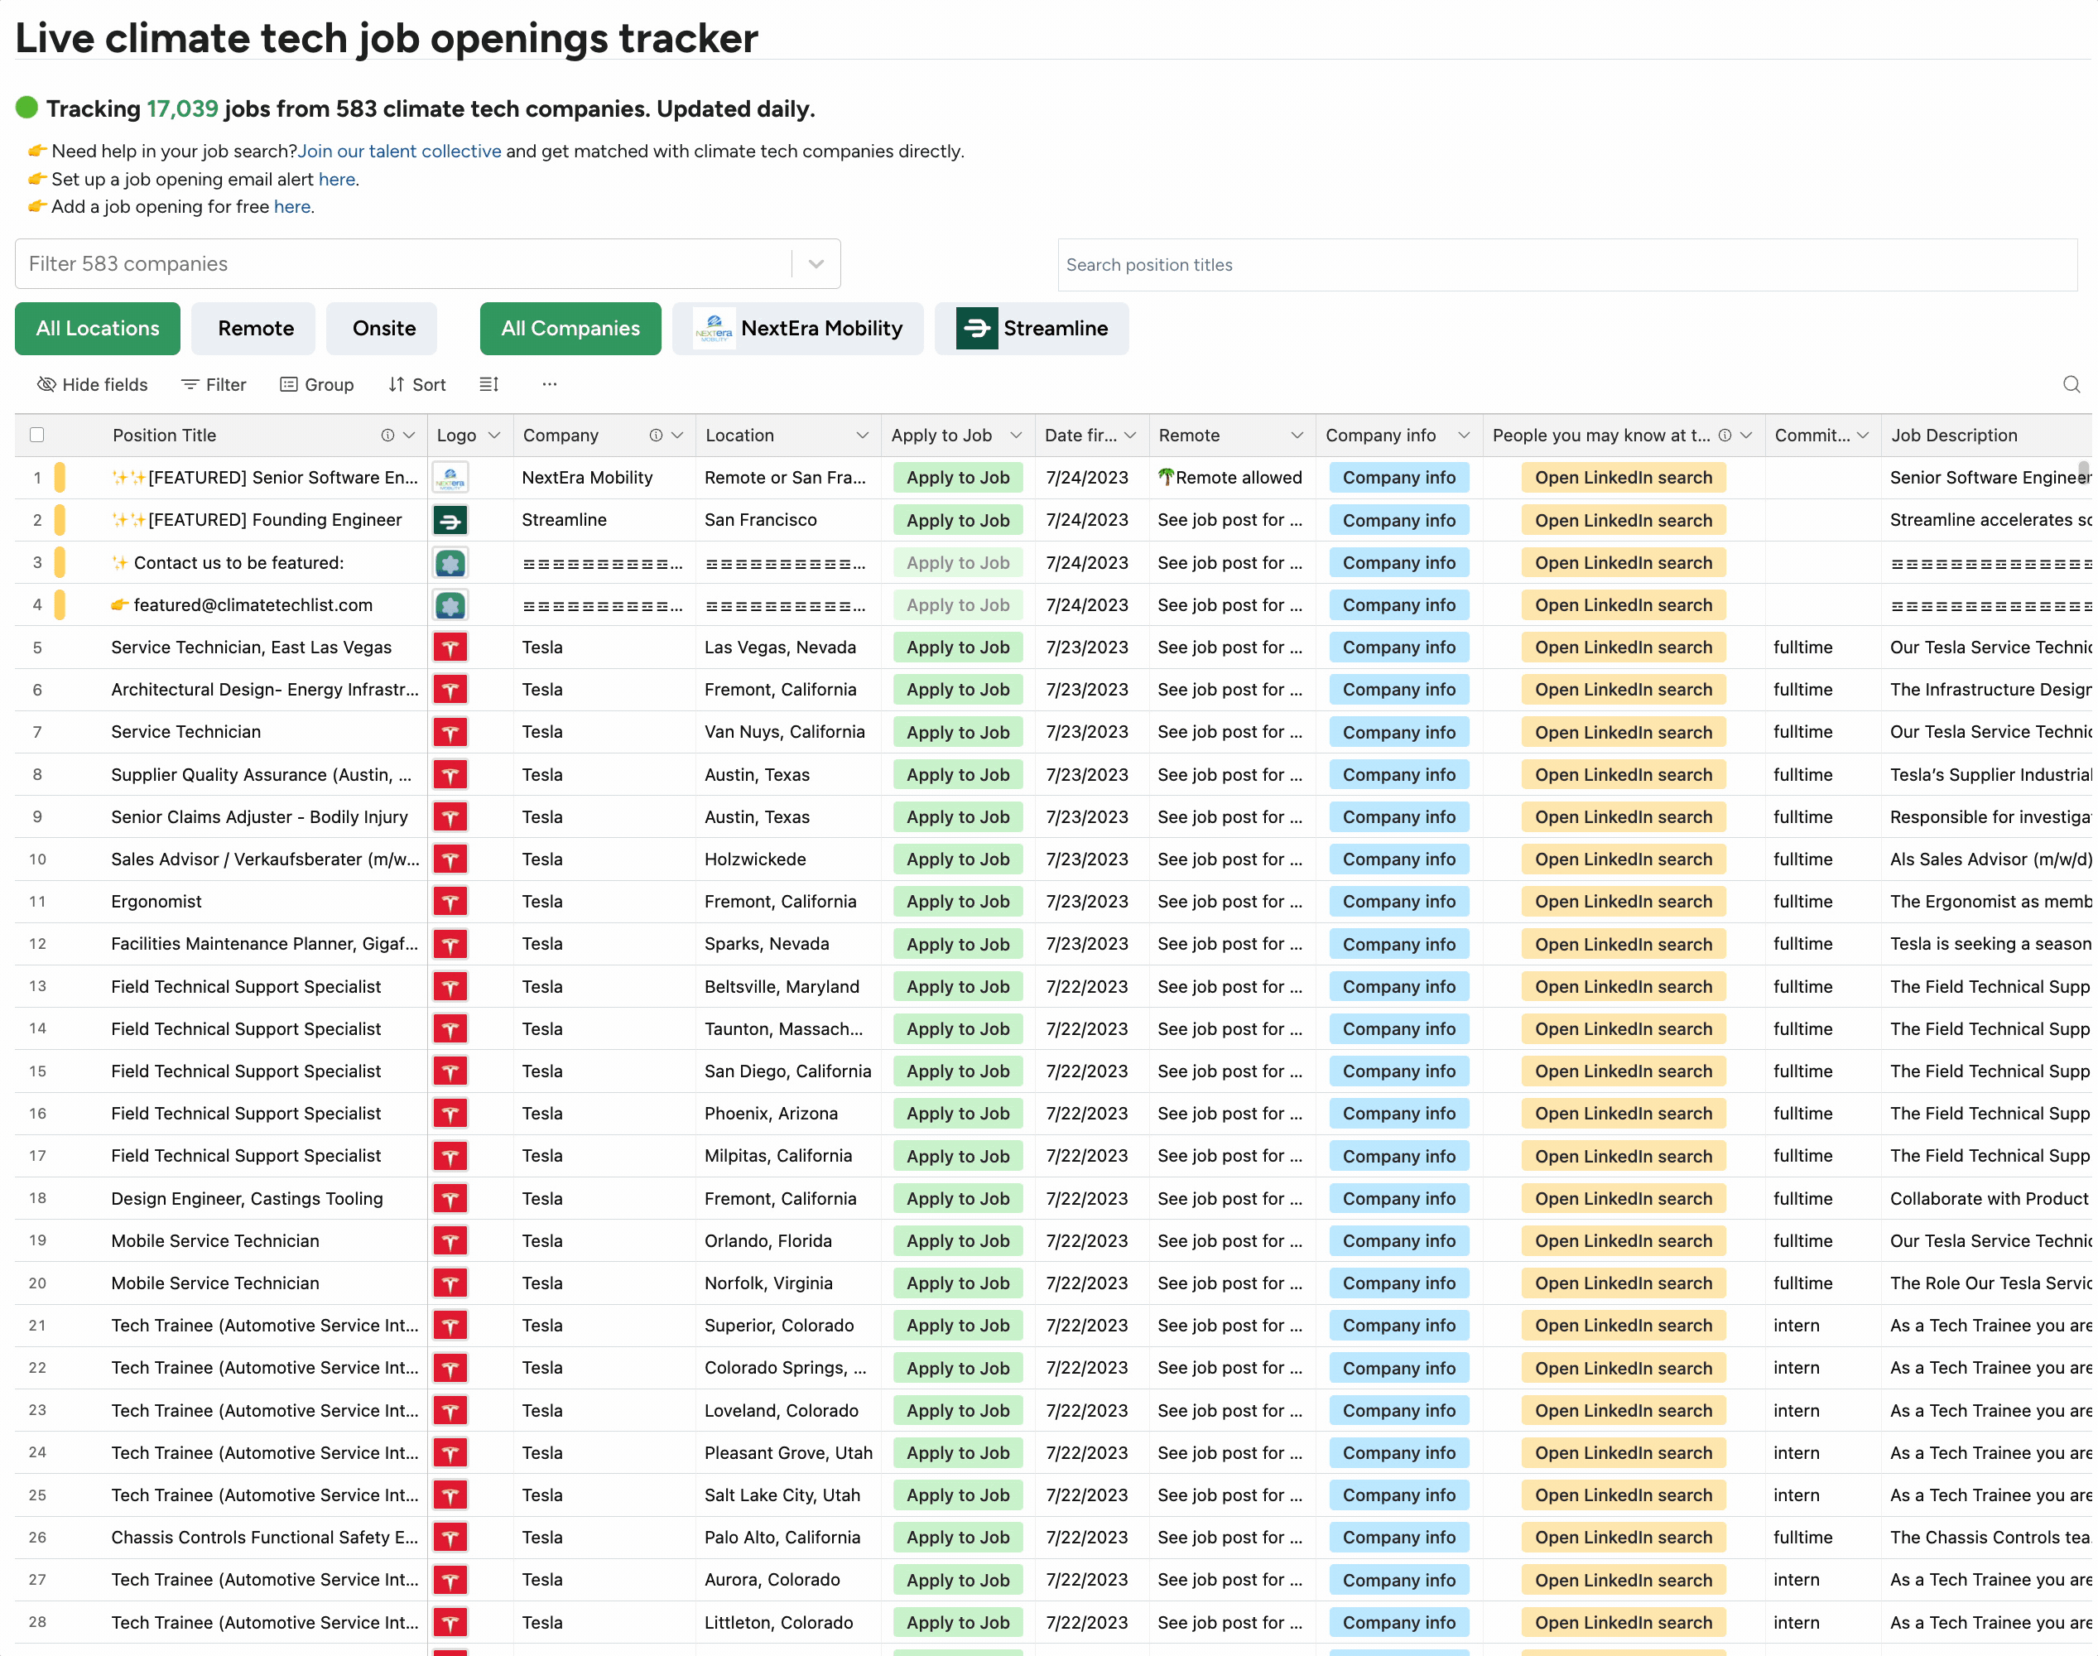Expand the Position Title column menu
Viewport: 2098px width, 1656px height.
pyautogui.click(x=409, y=436)
